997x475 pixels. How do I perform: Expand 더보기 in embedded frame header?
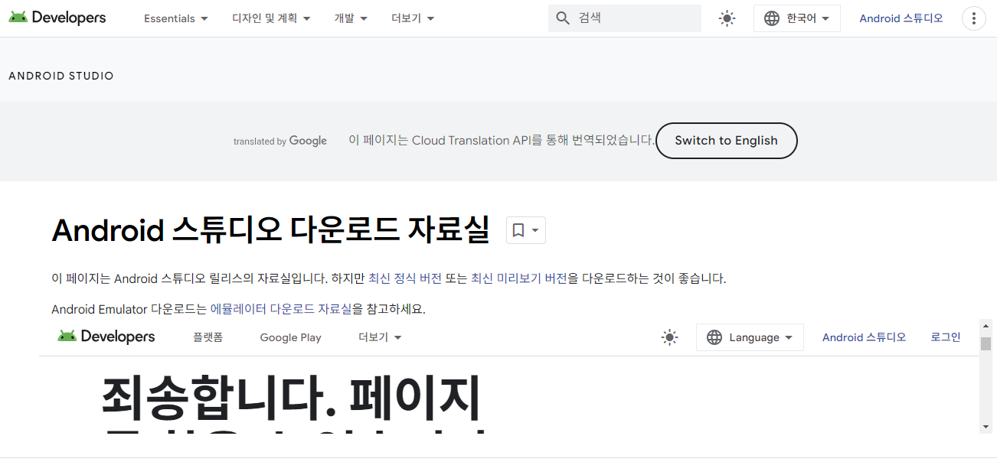pos(380,337)
